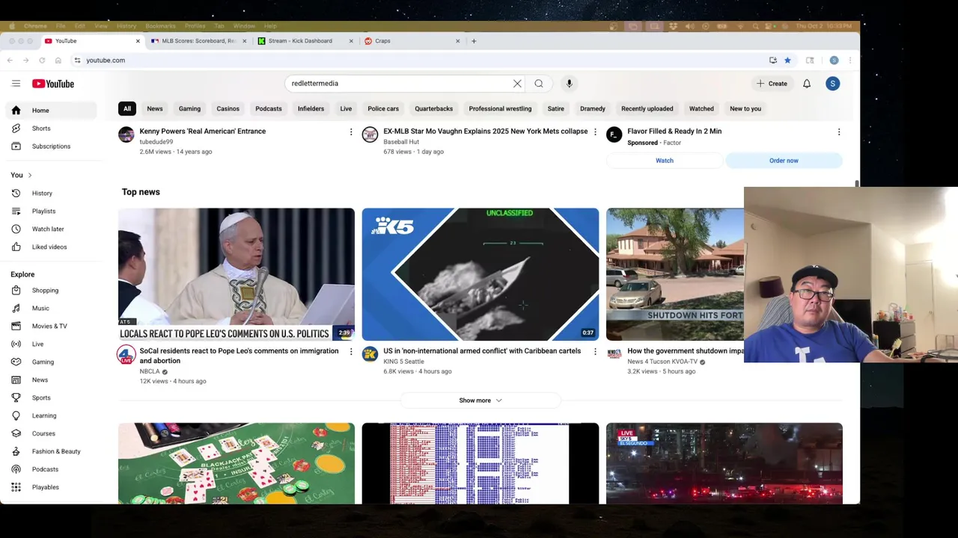
Task: Open Liked videos
Action: point(51,247)
